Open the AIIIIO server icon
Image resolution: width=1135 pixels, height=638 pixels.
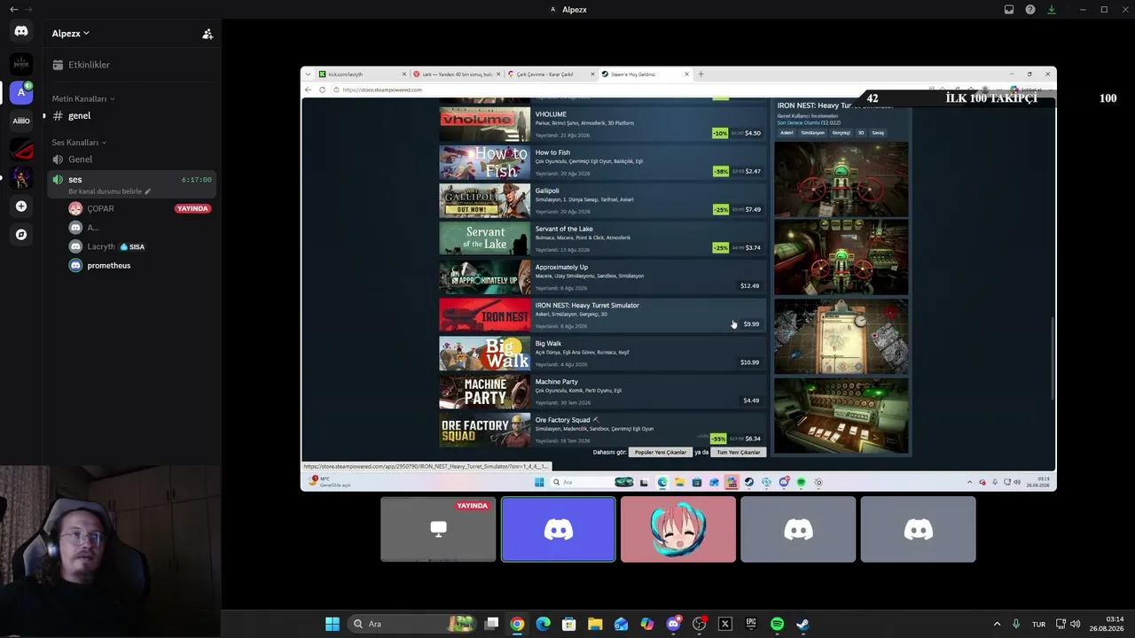pyautogui.click(x=21, y=121)
